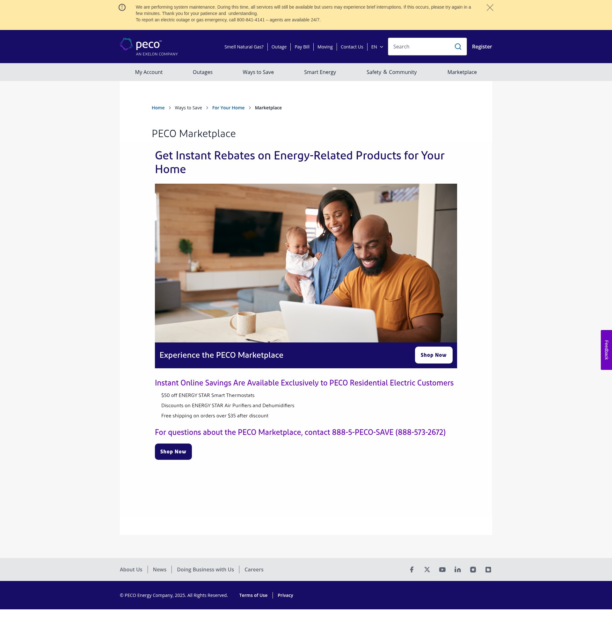Go to Pay Bill

(302, 47)
